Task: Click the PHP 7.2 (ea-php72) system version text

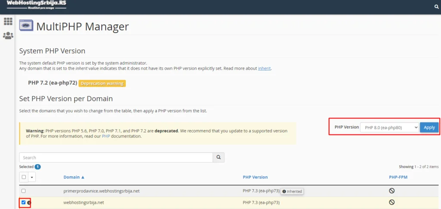Action: 53,83
